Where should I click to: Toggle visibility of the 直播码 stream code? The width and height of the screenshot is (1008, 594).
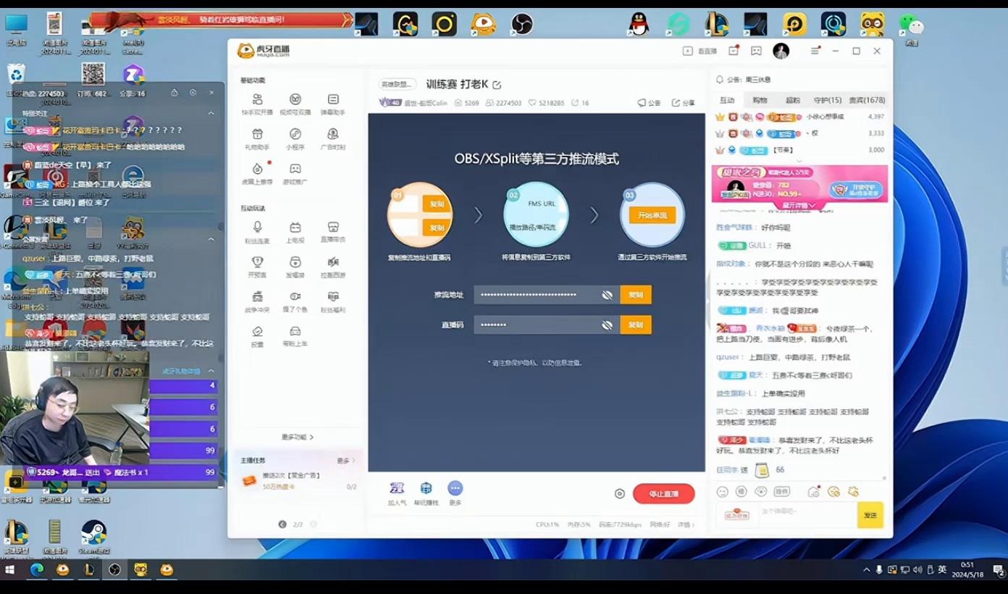click(607, 325)
